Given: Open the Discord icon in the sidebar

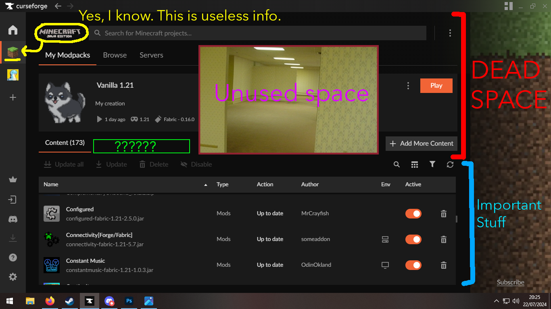Looking at the screenshot, I should click(x=13, y=219).
